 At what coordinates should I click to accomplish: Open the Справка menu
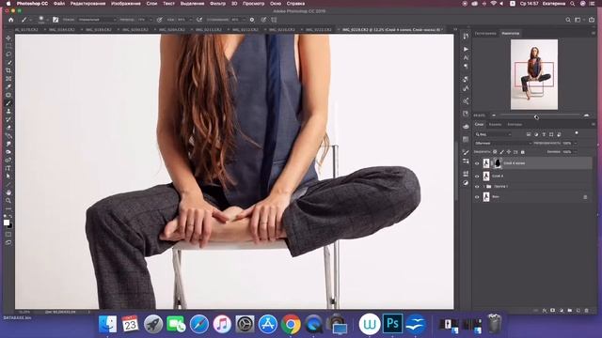coord(295,4)
